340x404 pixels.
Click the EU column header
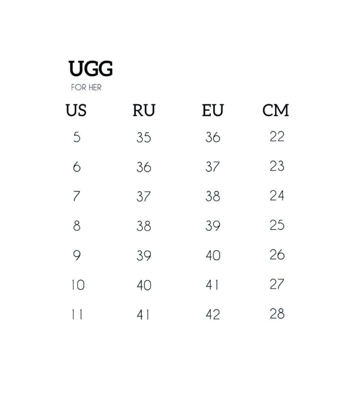tap(212, 110)
